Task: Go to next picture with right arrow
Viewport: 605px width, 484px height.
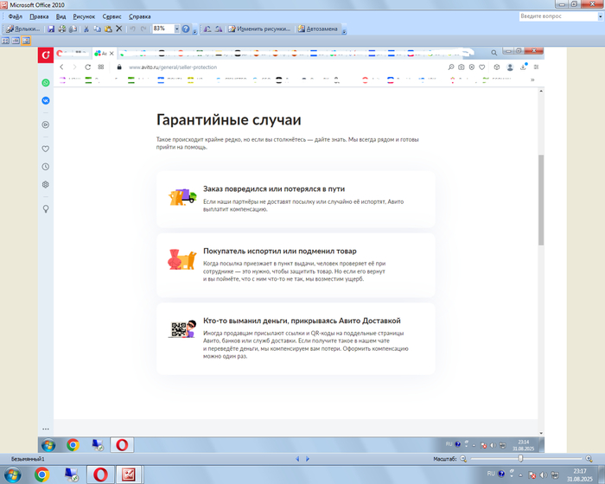Action: tap(309, 459)
